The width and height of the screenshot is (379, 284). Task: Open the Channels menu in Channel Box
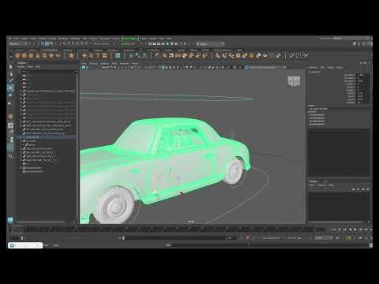click(313, 67)
